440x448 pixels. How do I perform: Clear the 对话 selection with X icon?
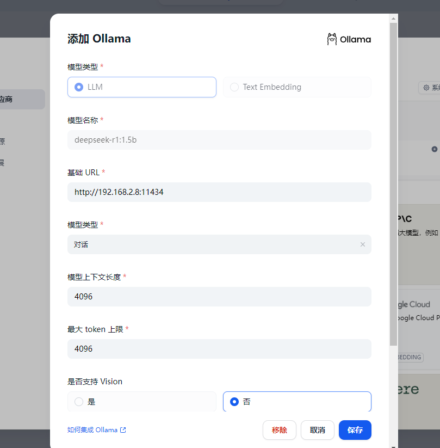click(x=363, y=244)
